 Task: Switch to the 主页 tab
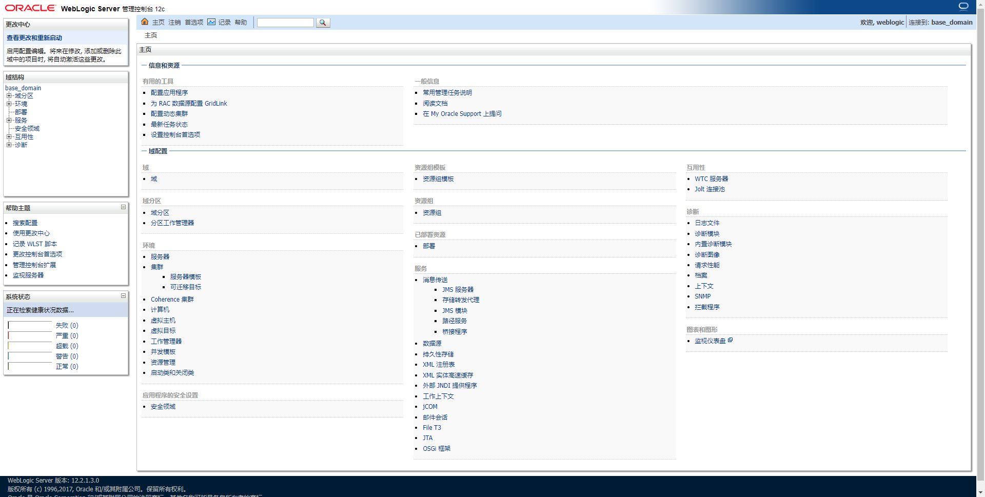[151, 35]
